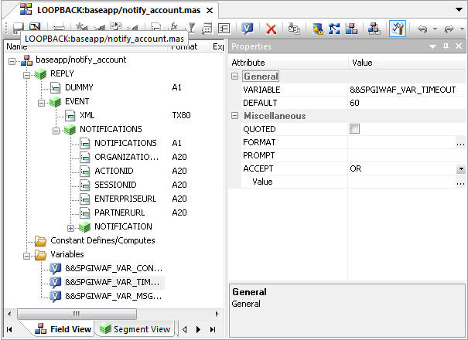Collapse the baseapp/notify_account root node
The width and height of the screenshot is (468, 340).
click(x=12, y=61)
